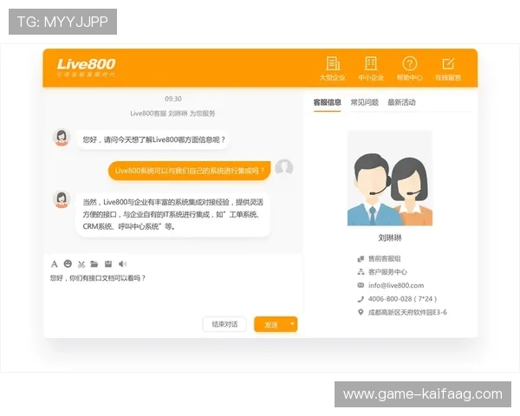Click the grey visitor avatar
520x416 pixels.
tap(284, 167)
